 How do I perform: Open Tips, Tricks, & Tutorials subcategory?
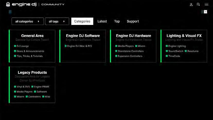tap(28, 56)
